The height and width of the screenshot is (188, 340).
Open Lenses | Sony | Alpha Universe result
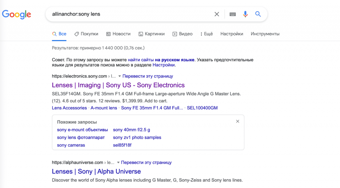96,172
